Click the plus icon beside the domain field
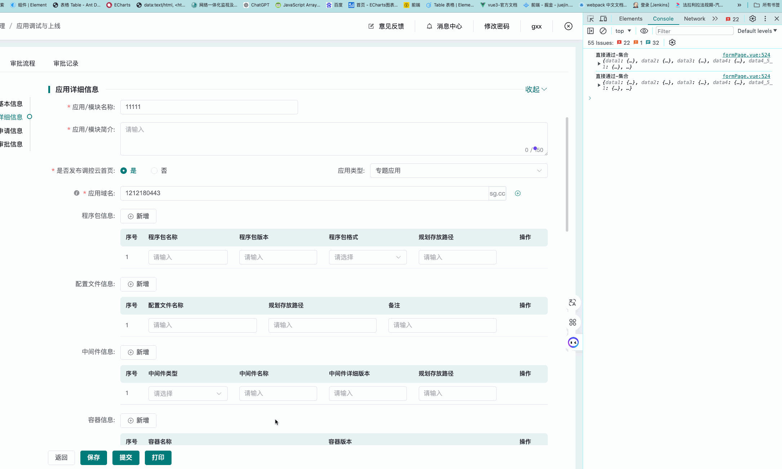The image size is (782, 469). [518, 193]
